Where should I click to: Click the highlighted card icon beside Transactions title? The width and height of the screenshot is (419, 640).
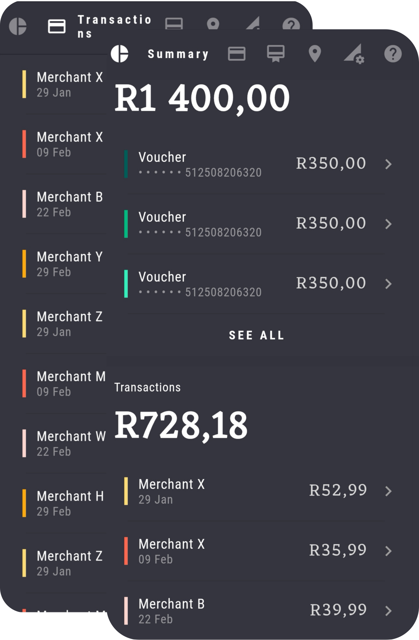pyautogui.click(x=56, y=26)
